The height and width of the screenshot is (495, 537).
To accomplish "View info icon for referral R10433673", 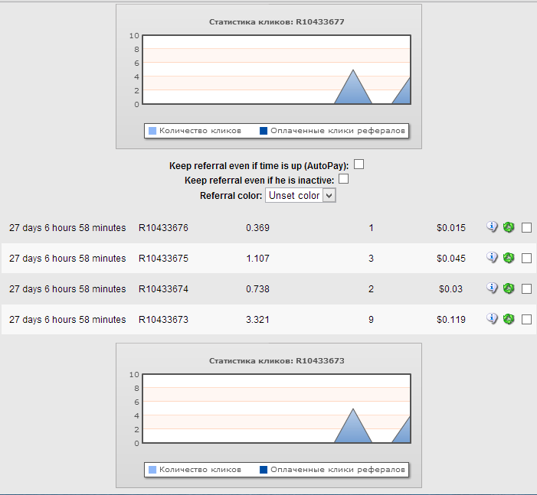I will 493,319.
